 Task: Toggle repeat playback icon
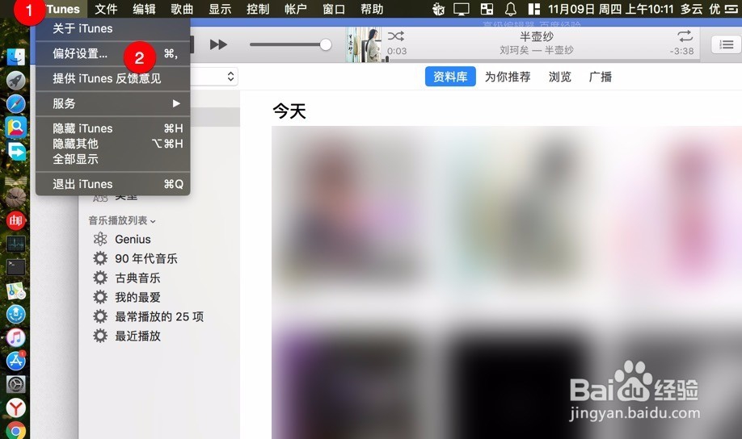(685, 36)
